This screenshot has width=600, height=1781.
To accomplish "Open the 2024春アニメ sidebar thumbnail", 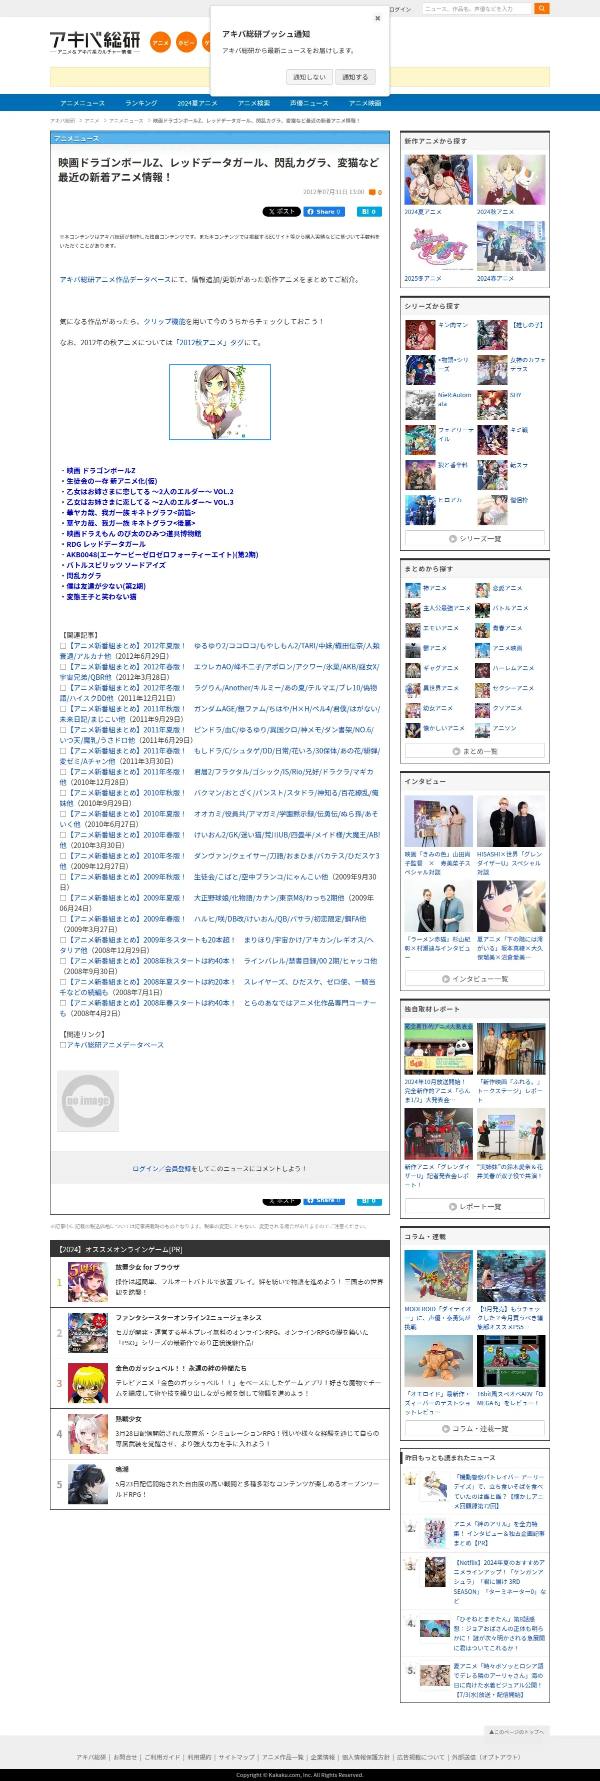I will pyautogui.click(x=511, y=246).
